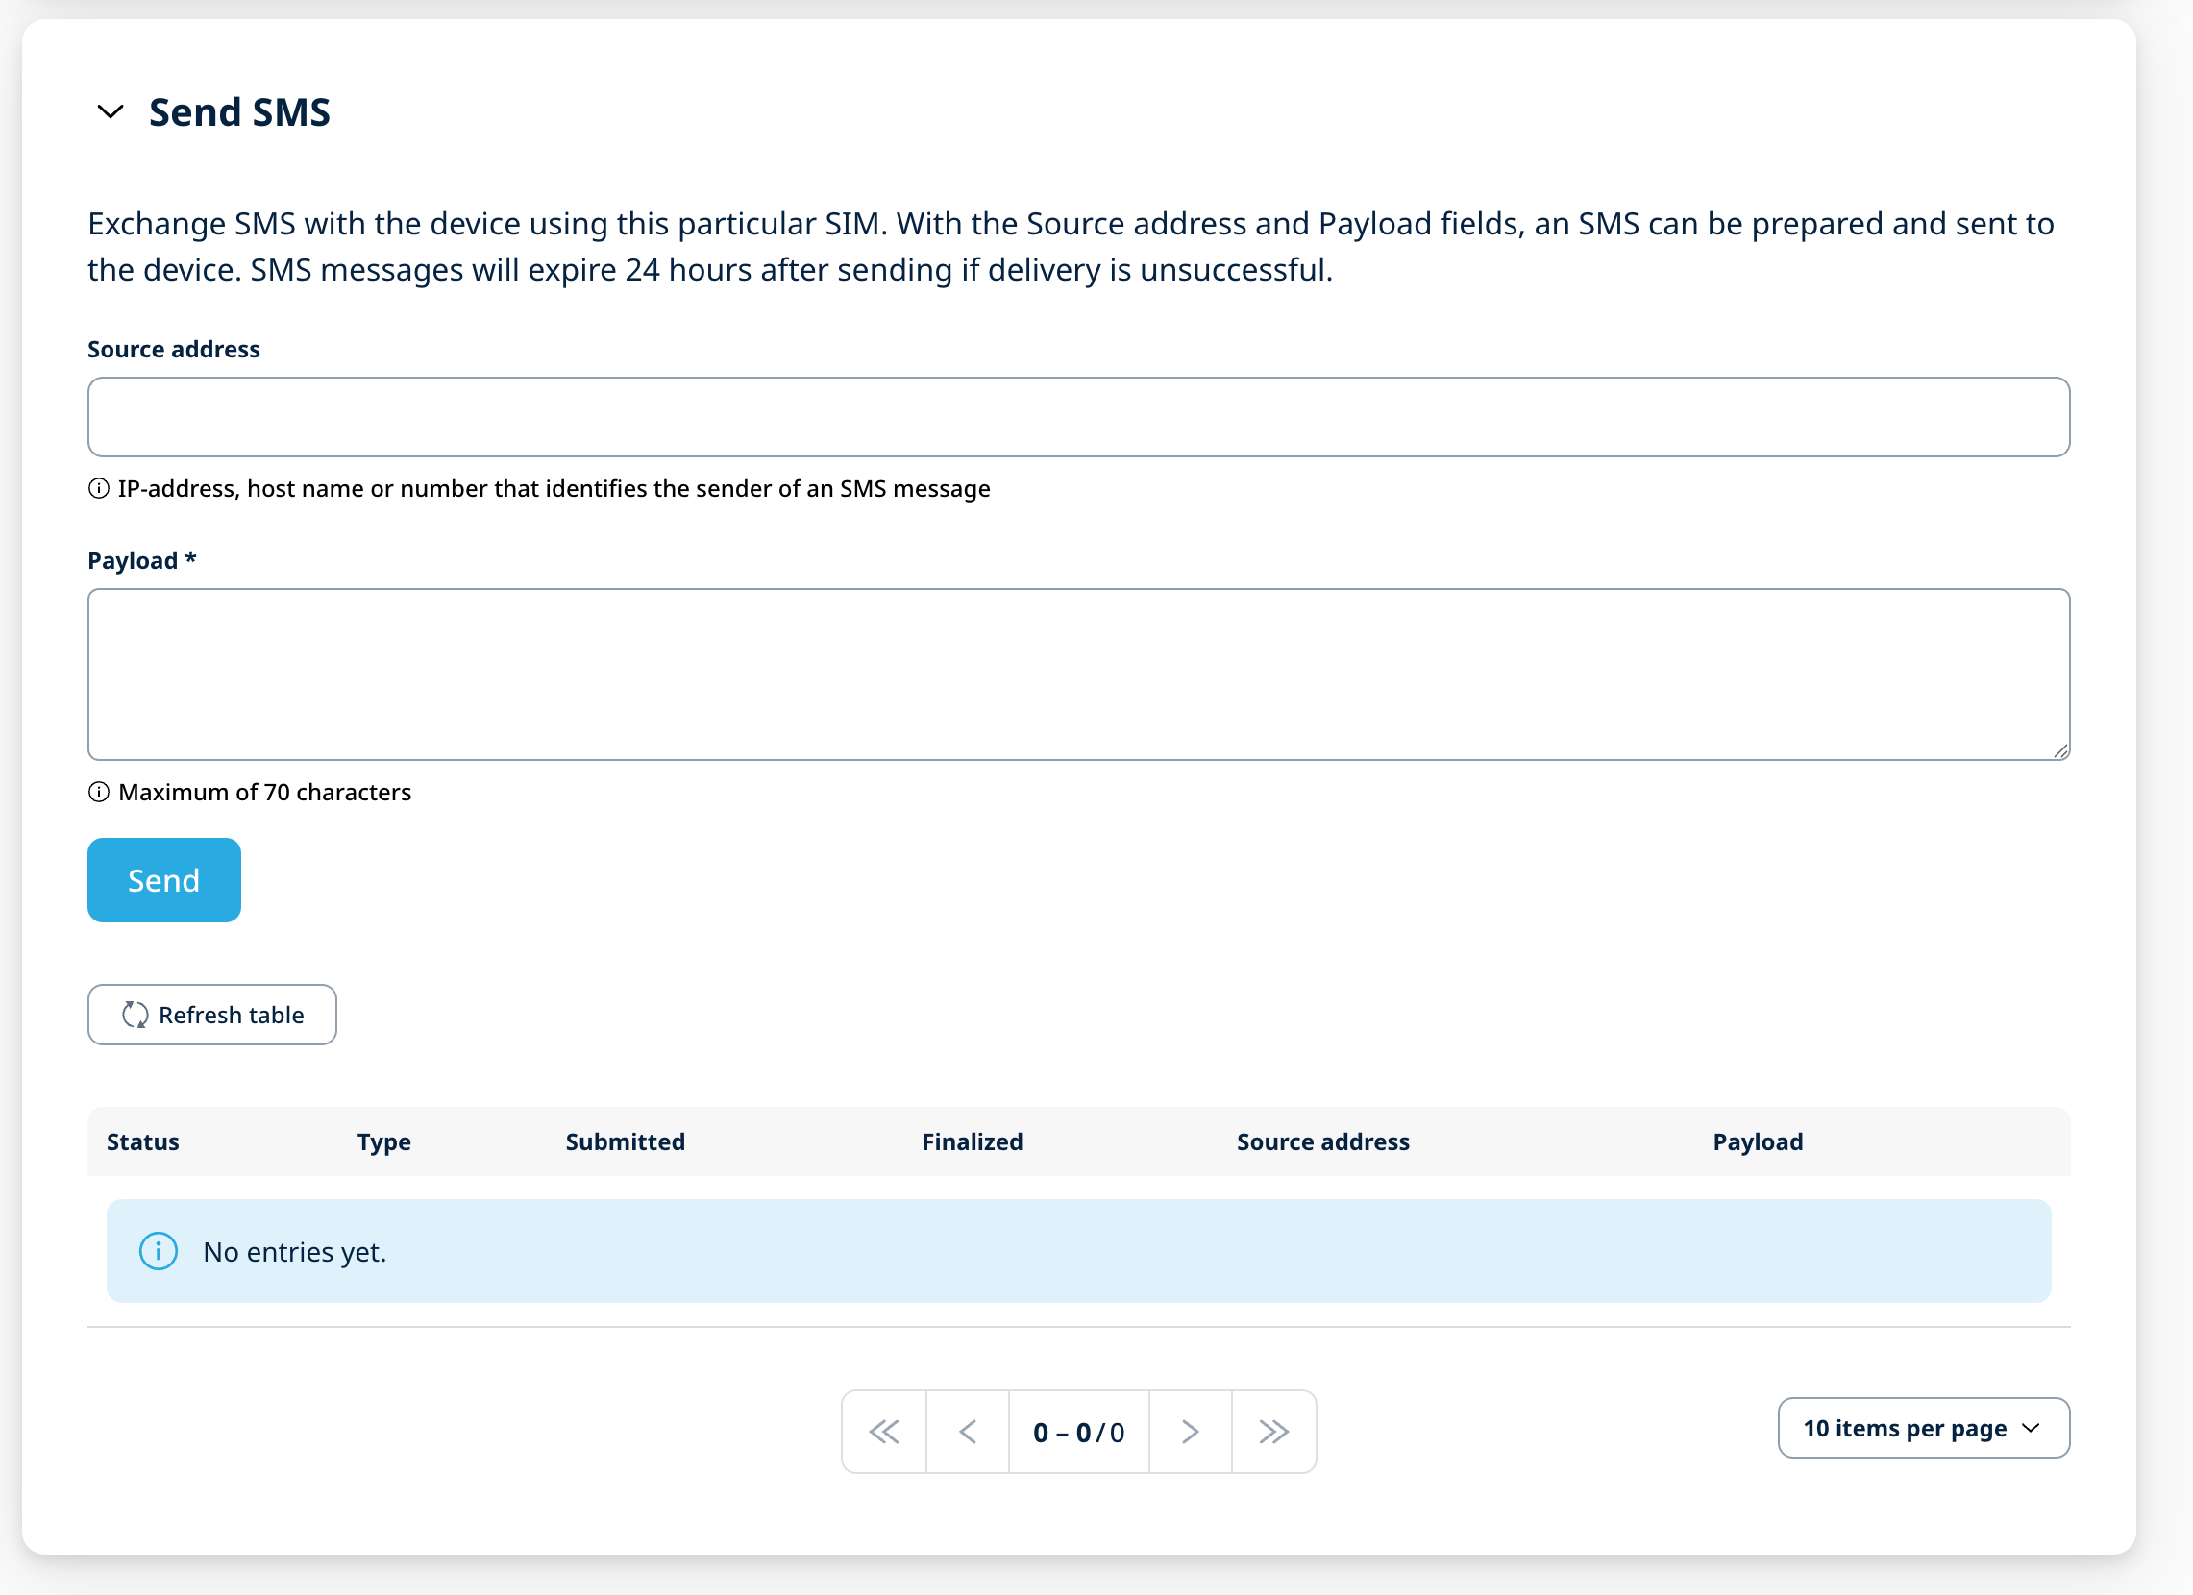This screenshot has width=2193, height=1595.
Task: Go to last page double-arrow icon
Action: coord(1273,1431)
